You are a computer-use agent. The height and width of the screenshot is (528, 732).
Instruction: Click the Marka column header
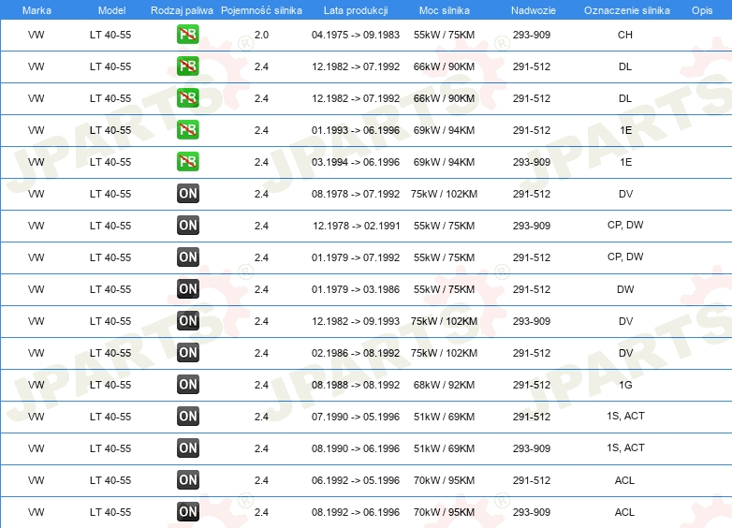(37, 10)
